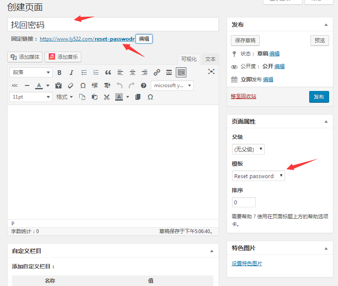This screenshot has height=286, width=338.
Task: Open the Reset password template dropdown
Action: click(258, 176)
